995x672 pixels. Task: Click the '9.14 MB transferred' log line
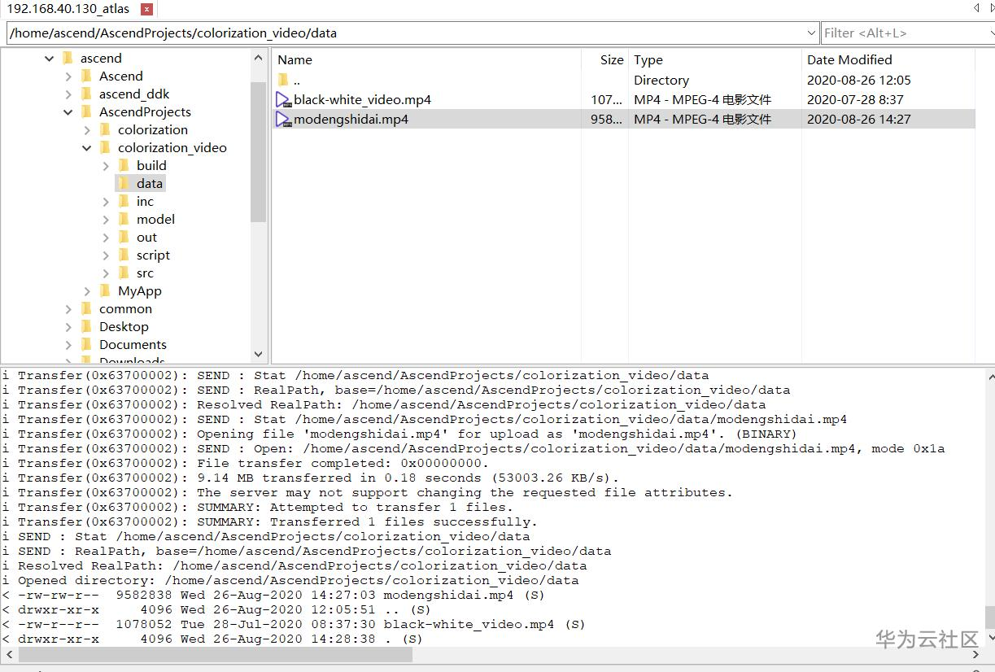(310, 478)
